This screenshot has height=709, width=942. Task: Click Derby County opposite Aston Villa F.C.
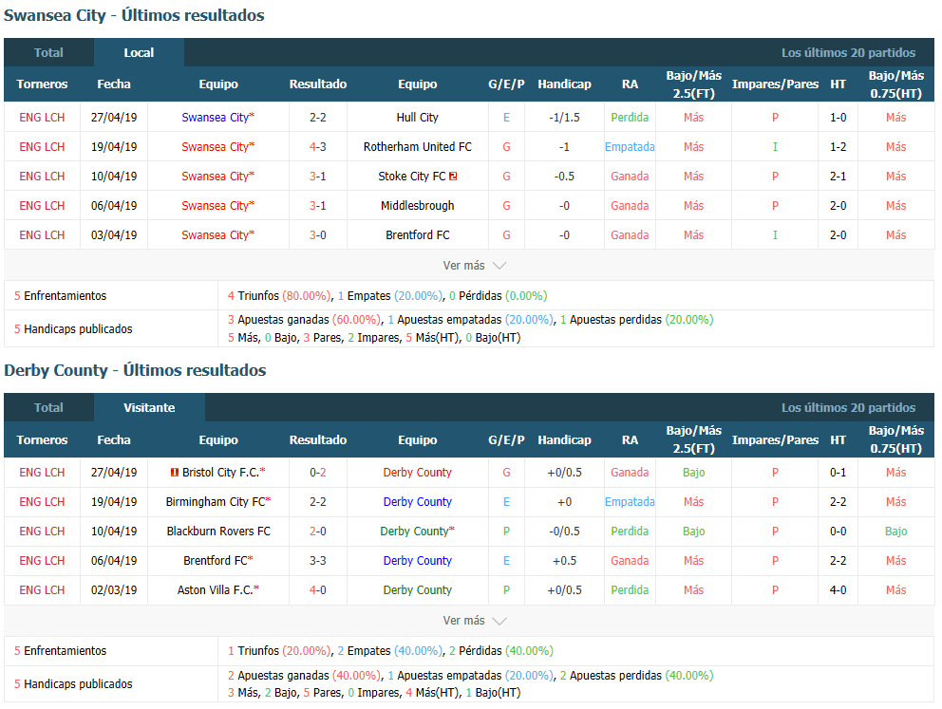pyautogui.click(x=418, y=590)
